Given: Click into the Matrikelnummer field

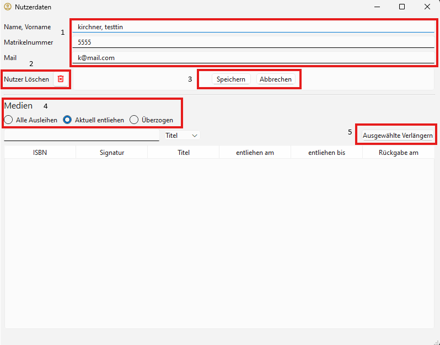Looking at the screenshot, I should (x=254, y=42).
